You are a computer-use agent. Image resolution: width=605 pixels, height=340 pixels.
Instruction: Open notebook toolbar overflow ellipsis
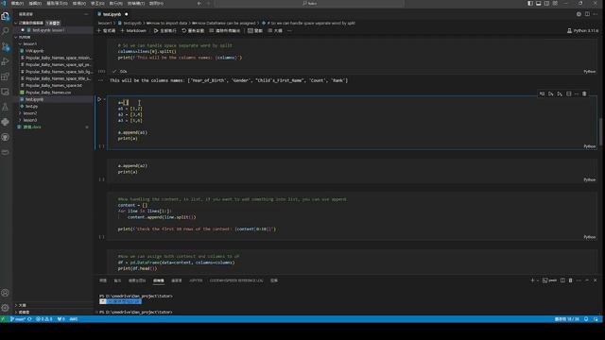point(289,30)
